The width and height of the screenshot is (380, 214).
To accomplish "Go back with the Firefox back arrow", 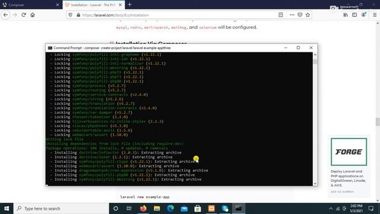I will click(x=5, y=15).
